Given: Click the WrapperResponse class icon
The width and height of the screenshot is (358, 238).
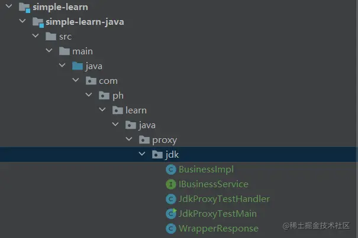Looking at the screenshot, I should 171,229.
